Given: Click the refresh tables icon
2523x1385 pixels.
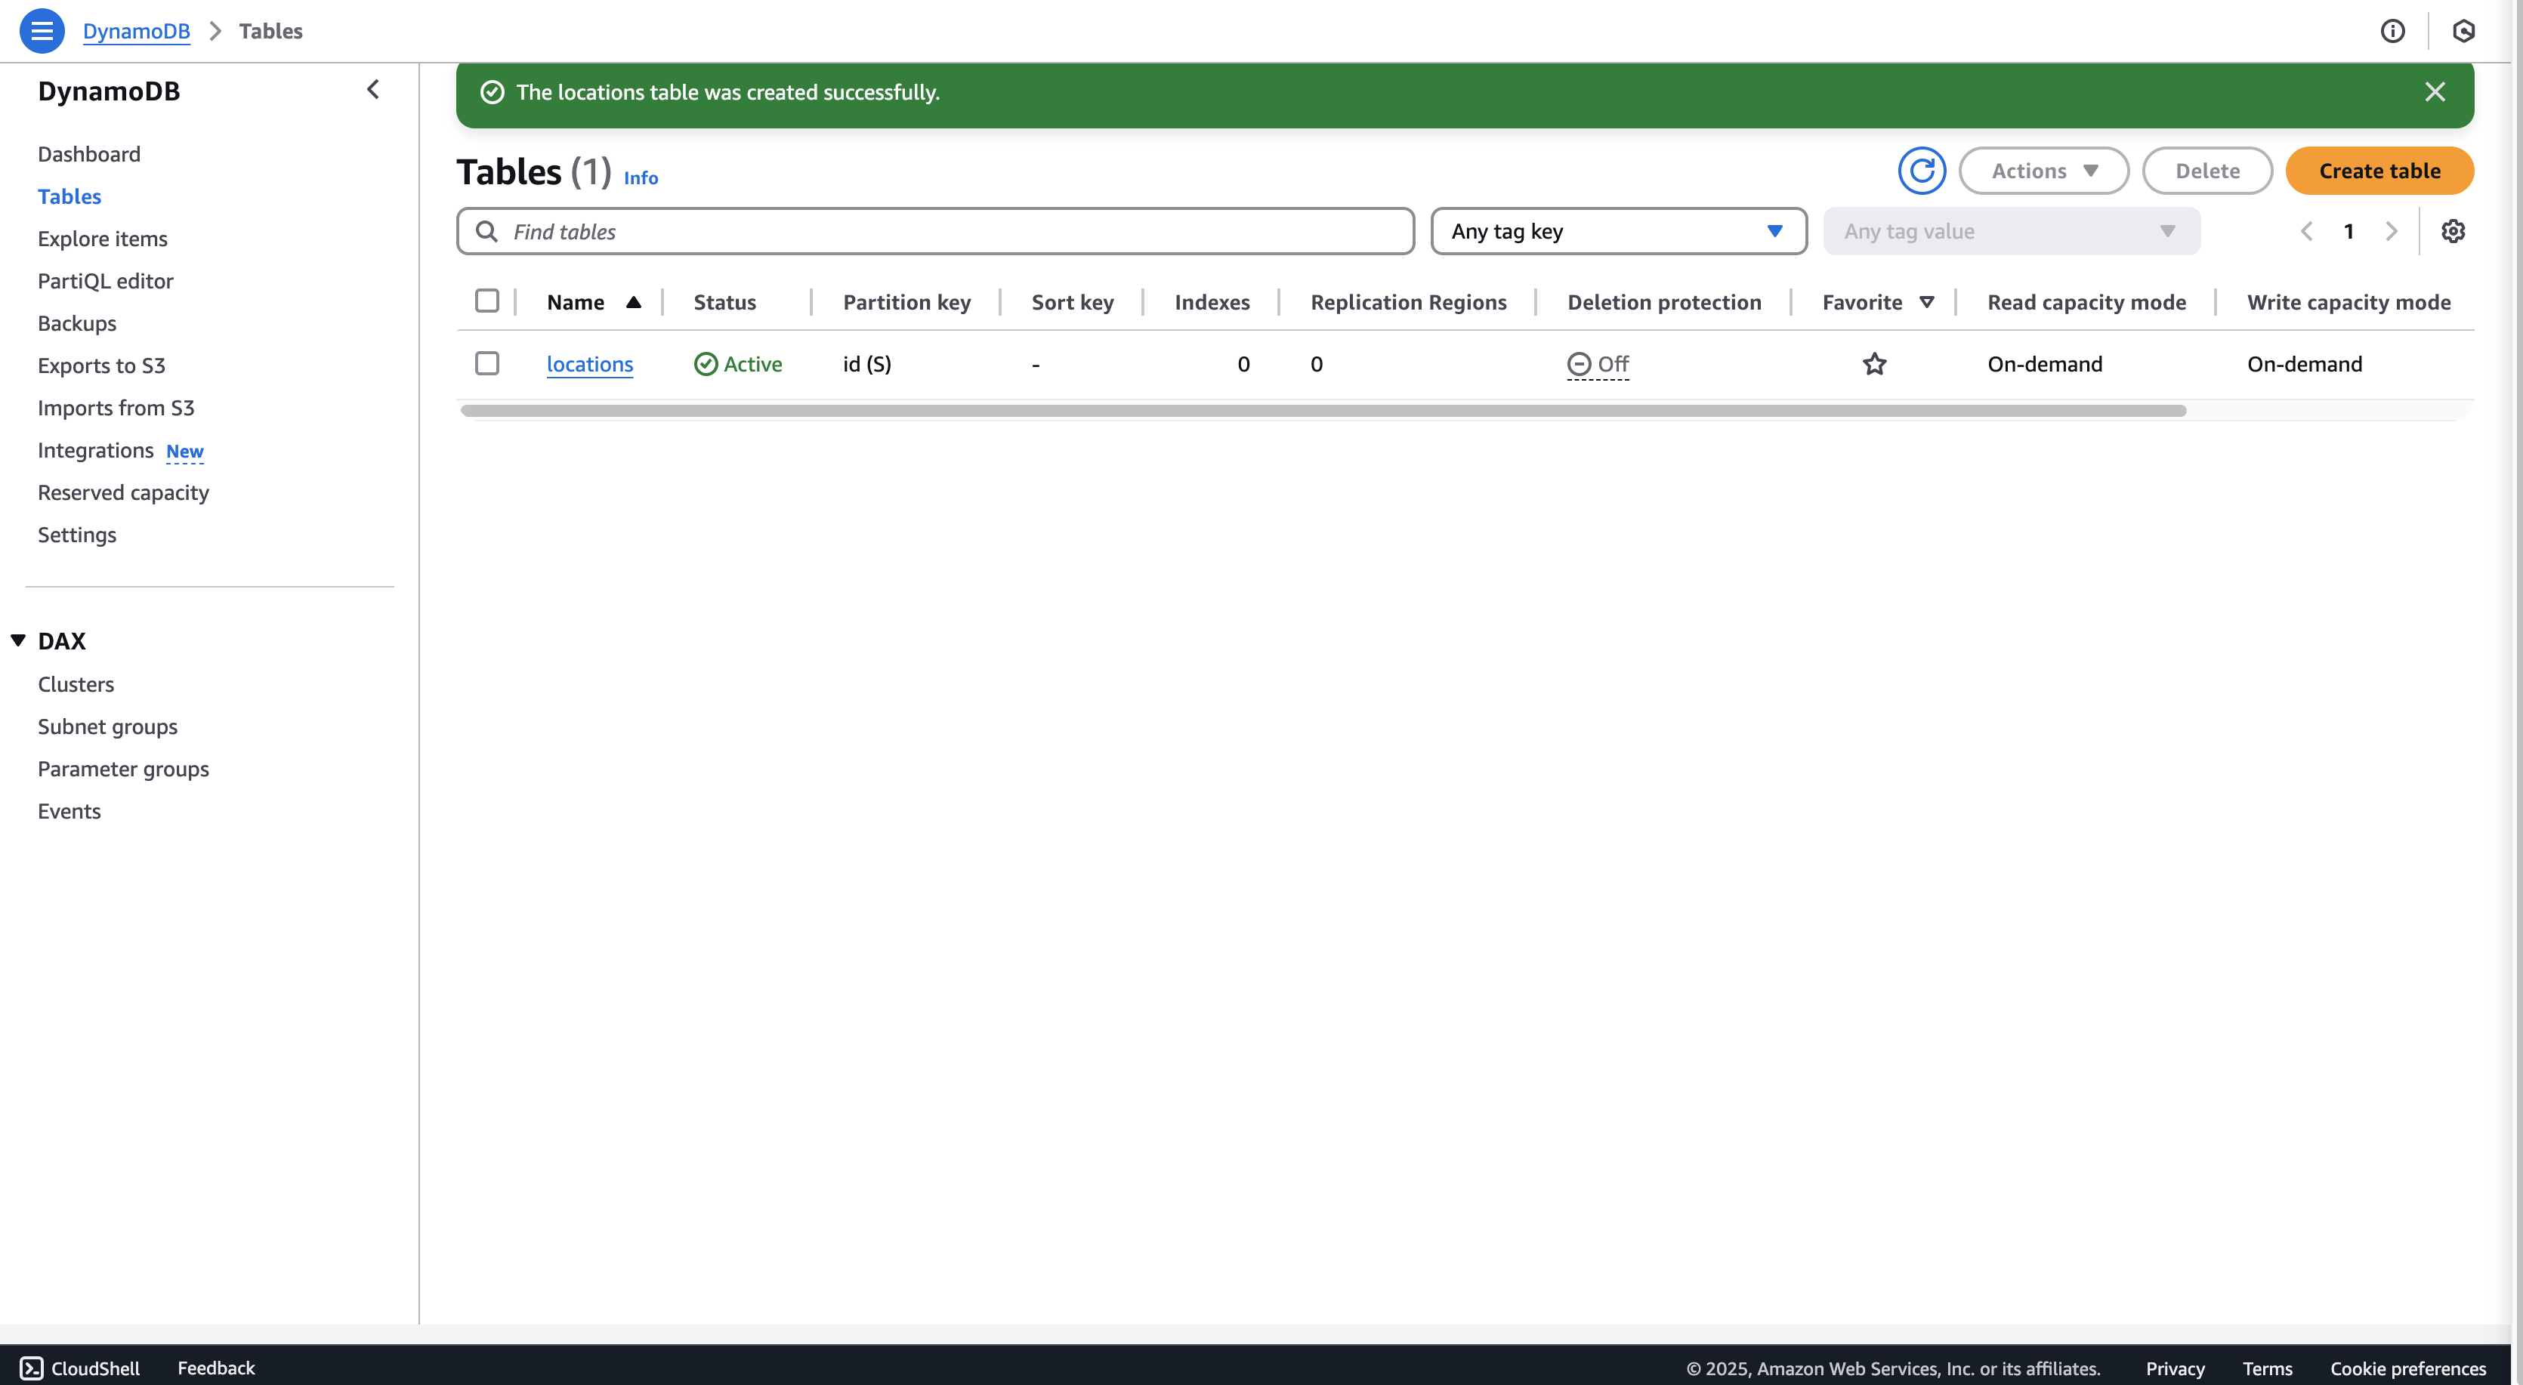Looking at the screenshot, I should click(1922, 171).
